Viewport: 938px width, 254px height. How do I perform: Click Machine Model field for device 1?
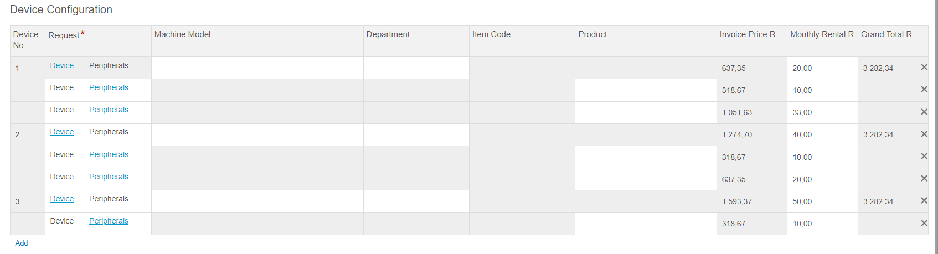pyautogui.click(x=257, y=68)
